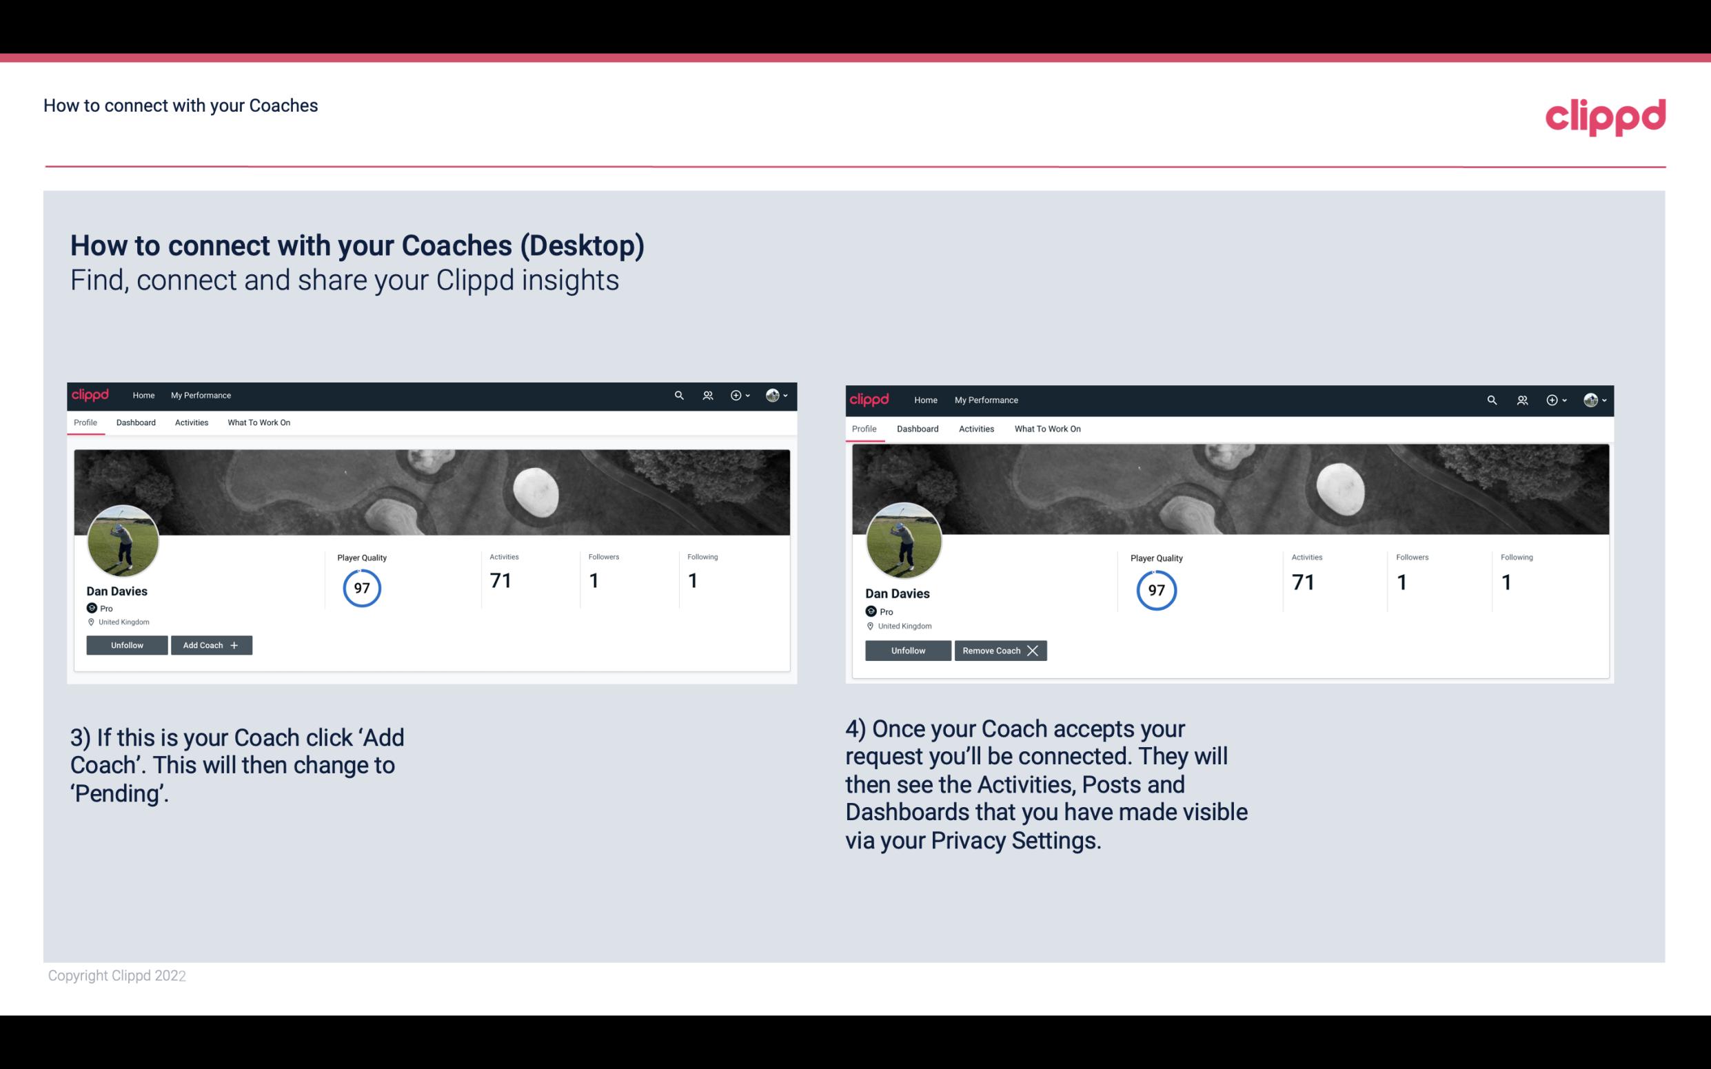Click 'Remove Coach' button on right profile
Screen dimensions: 1711x1069
tap(1000, 650)
